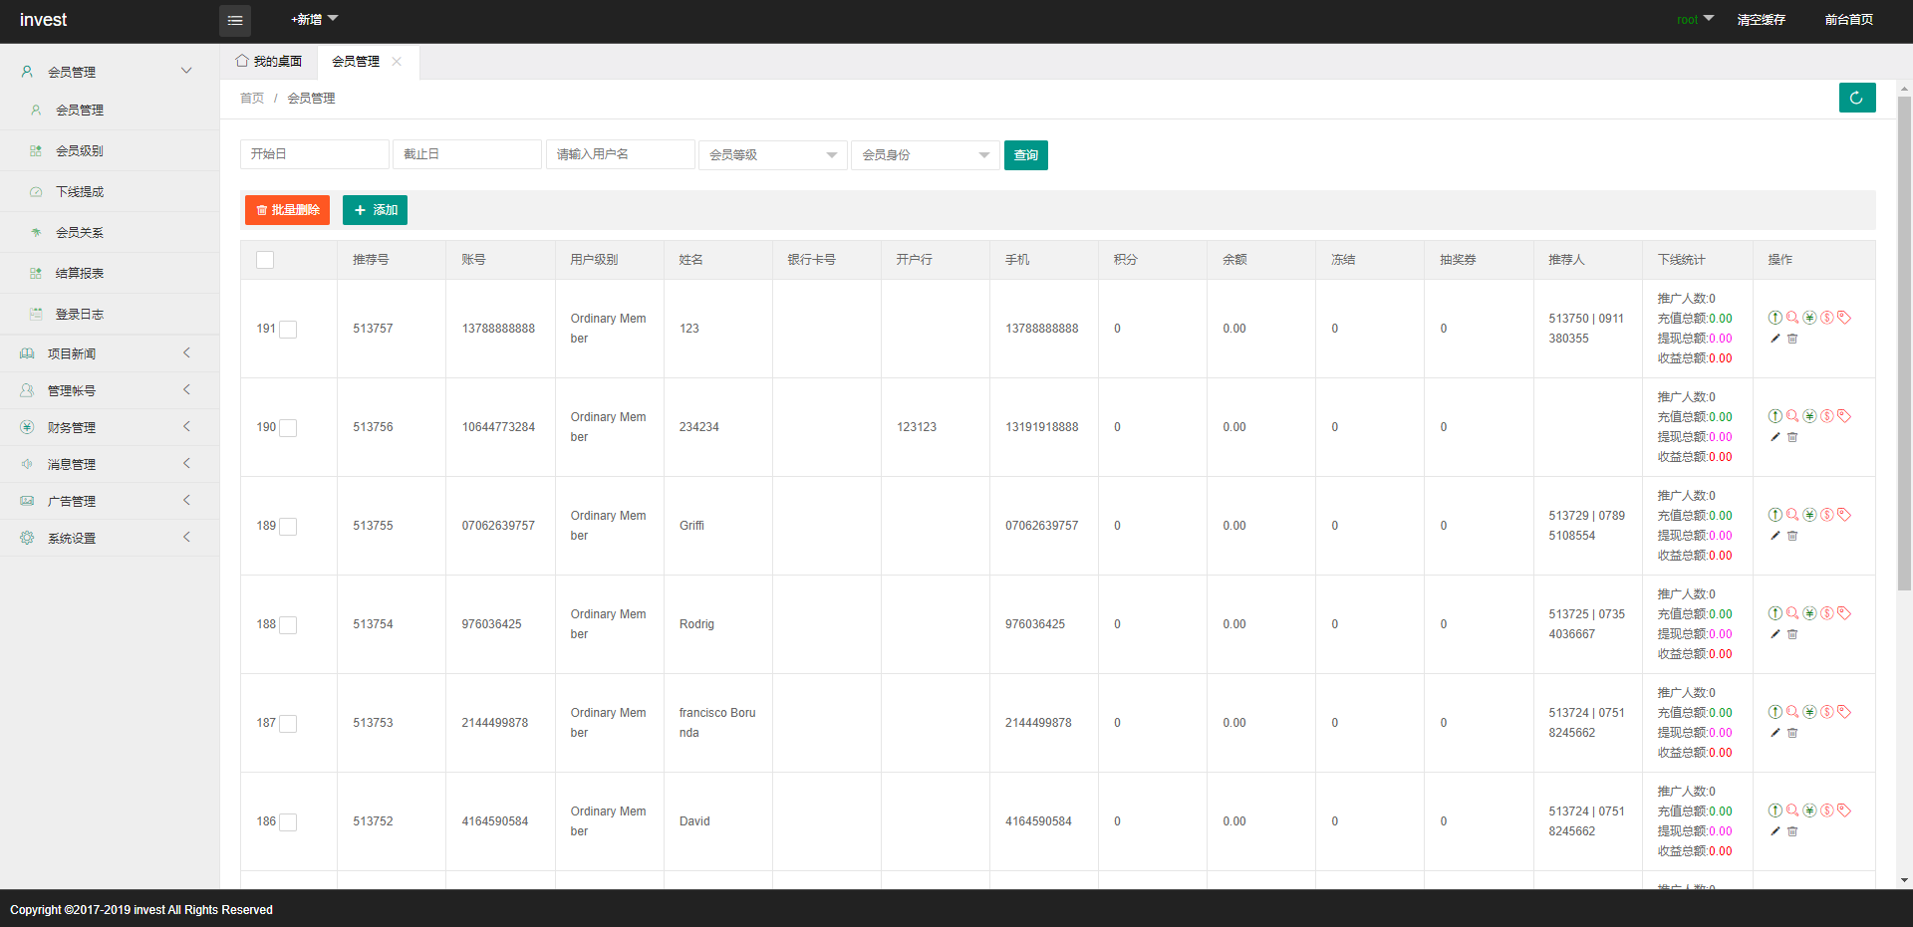Click the dollar icon for row 187

1826,712
